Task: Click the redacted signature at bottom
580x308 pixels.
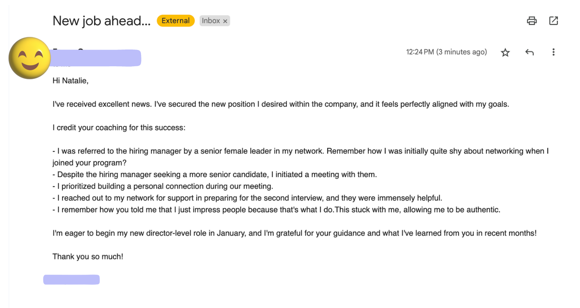Action: click(71, 280)
